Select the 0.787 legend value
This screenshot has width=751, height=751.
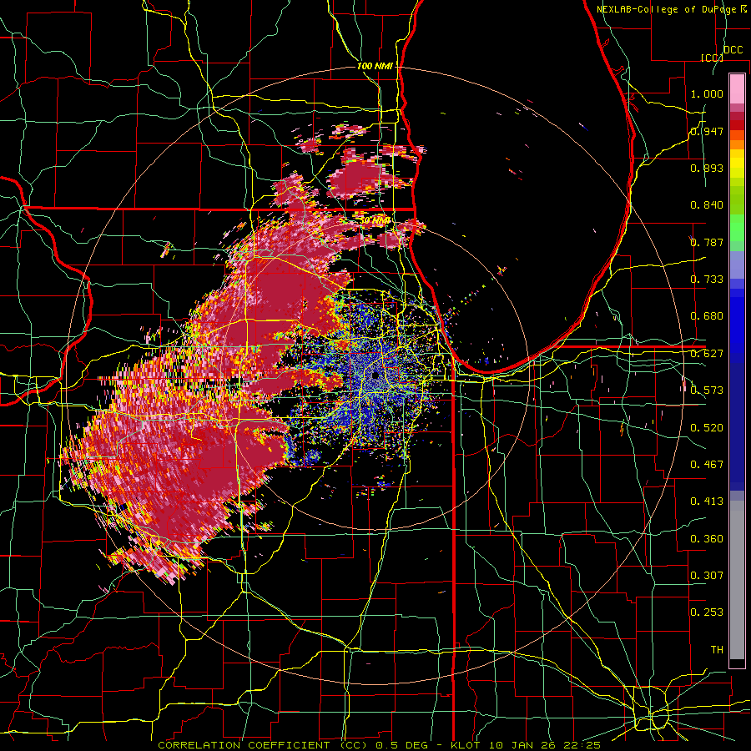click(707, 242)
